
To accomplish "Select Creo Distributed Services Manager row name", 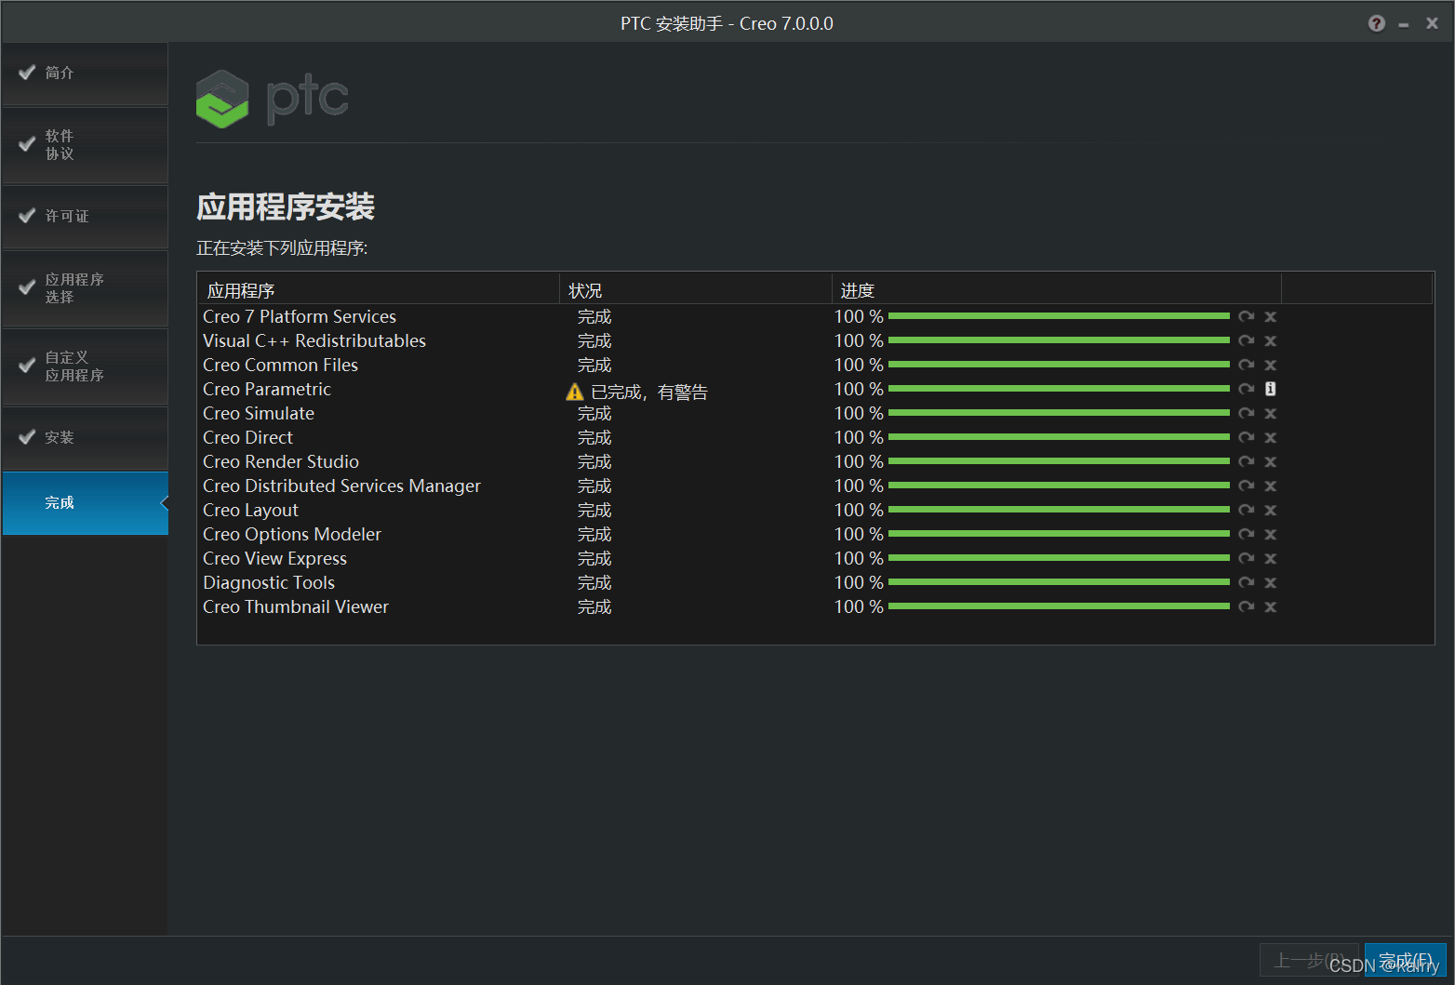I will 341,486.
